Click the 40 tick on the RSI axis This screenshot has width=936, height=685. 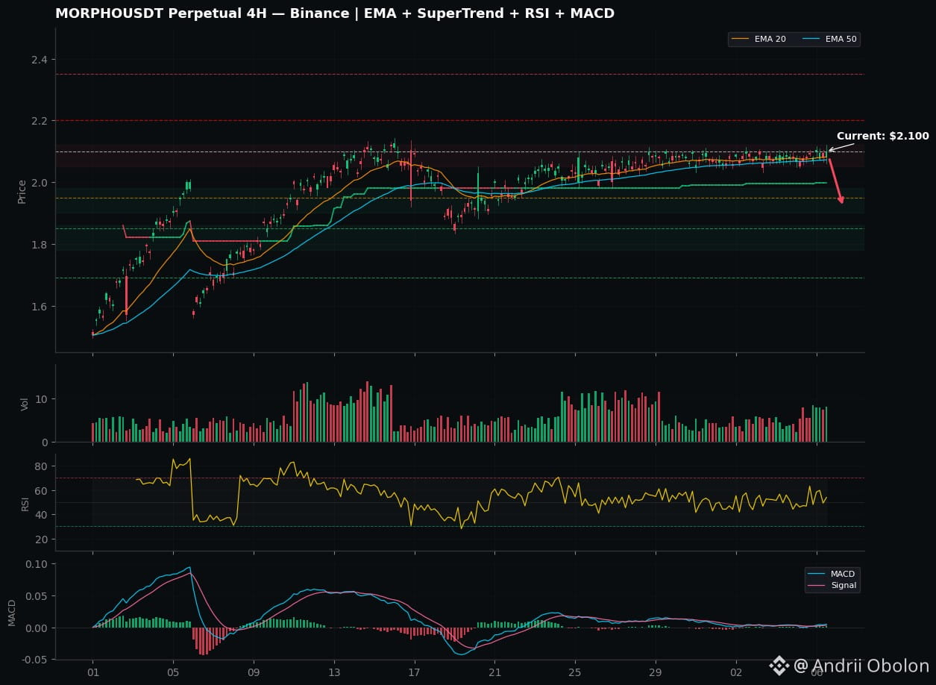pyautogui.click(x=42, y=515)
